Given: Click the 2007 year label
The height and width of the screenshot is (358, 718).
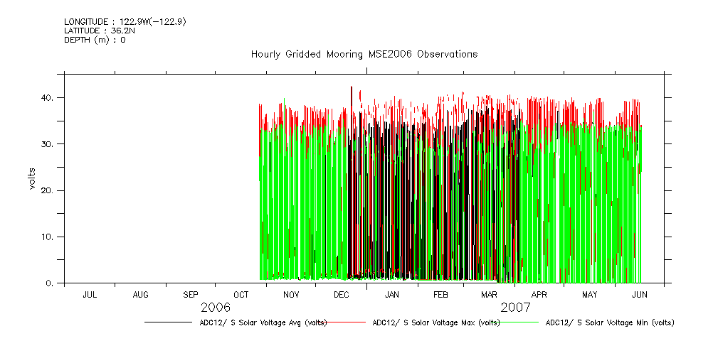Looking at the screenshot, I should [x=516, y=308].
